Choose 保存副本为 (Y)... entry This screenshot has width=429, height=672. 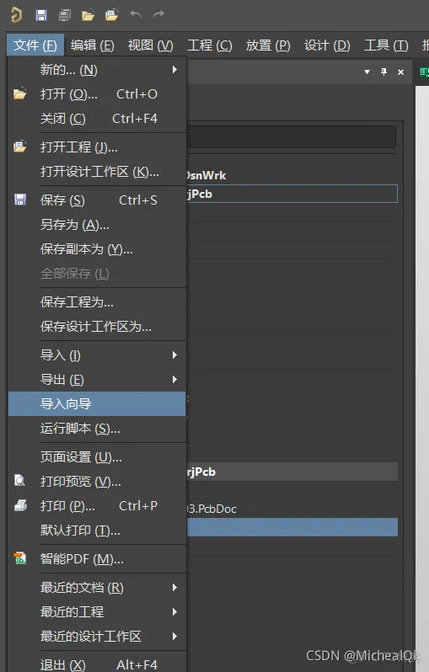[x=97, y=249]
